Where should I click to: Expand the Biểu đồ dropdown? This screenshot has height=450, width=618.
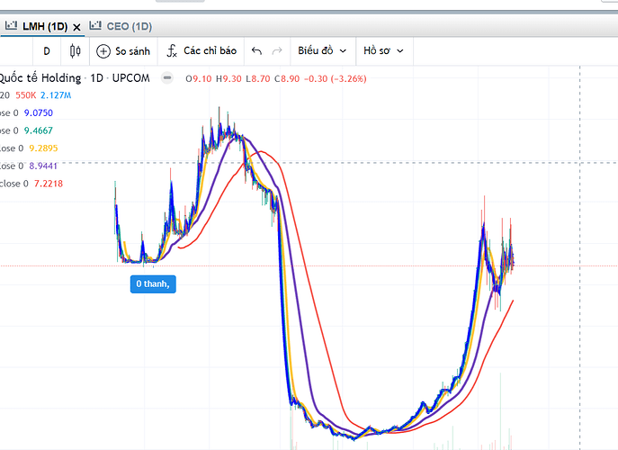coord(322,51)
